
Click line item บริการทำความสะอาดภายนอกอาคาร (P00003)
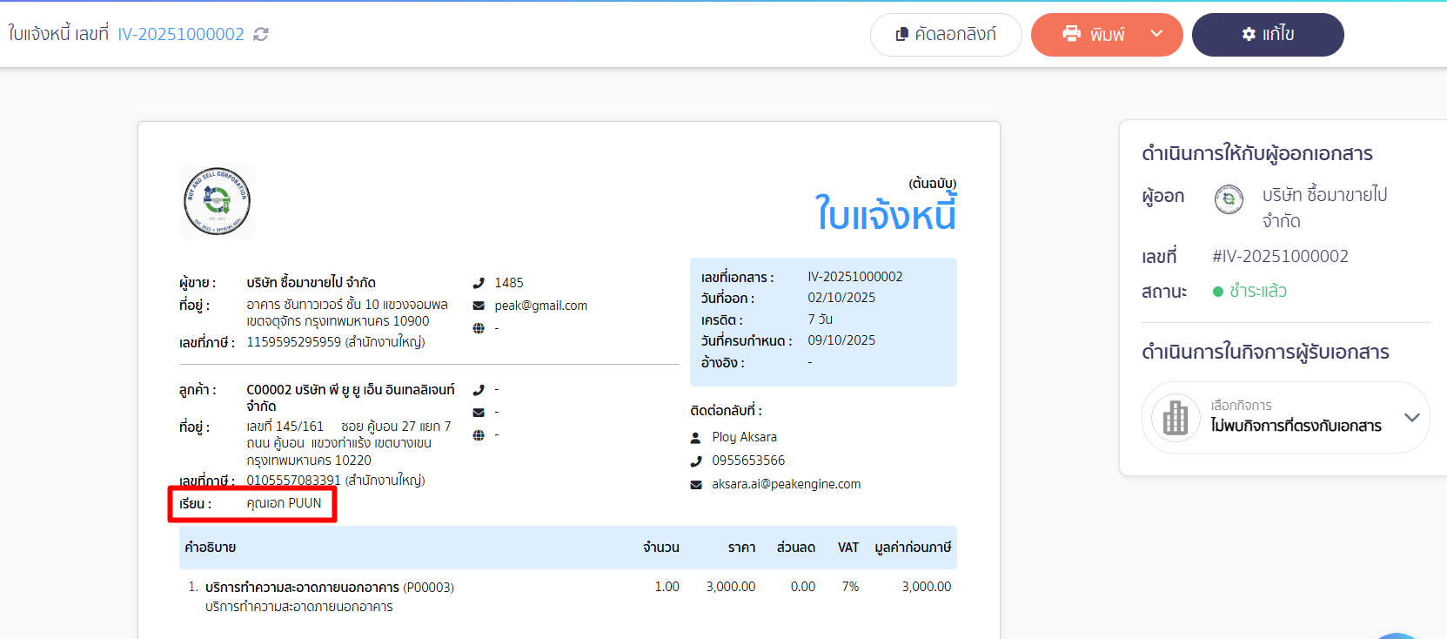click(330, 588)
